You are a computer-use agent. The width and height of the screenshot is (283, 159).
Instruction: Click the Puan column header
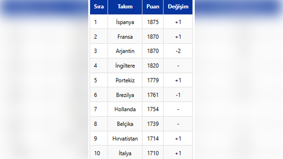click(153, 7)
